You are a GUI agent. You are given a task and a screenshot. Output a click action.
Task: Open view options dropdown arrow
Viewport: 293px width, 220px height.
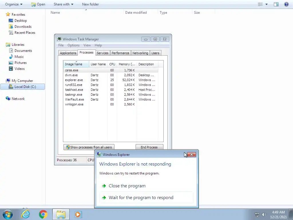tap(266, 4)
